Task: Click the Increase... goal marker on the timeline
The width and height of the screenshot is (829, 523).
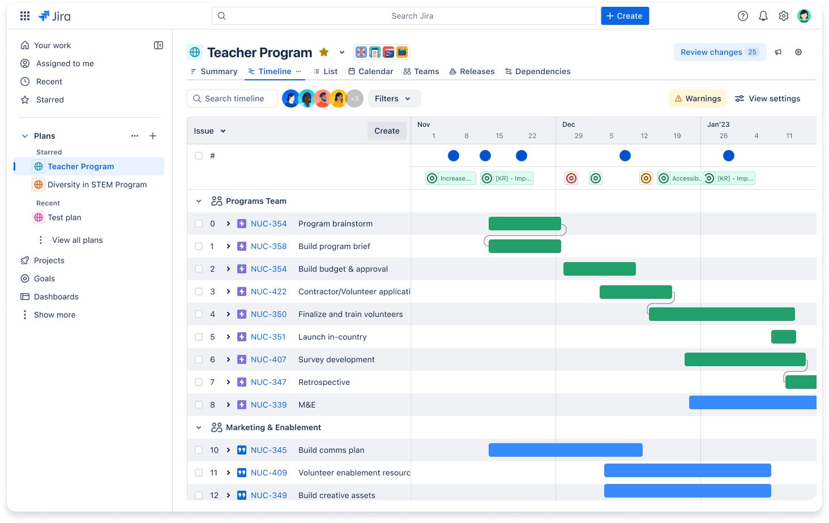Action: (451, 178)
